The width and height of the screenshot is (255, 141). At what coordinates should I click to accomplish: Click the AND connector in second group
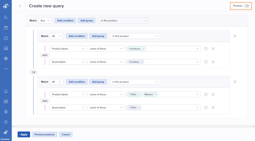tap(45, 101)
